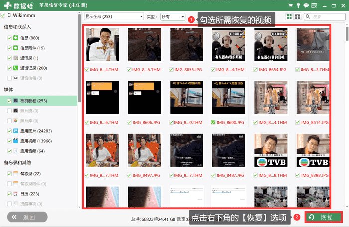The height and width of the screenshot is (227, 349).
Task: Open the 类型 所有 dropdown
Action: click(x=173, y=16)
